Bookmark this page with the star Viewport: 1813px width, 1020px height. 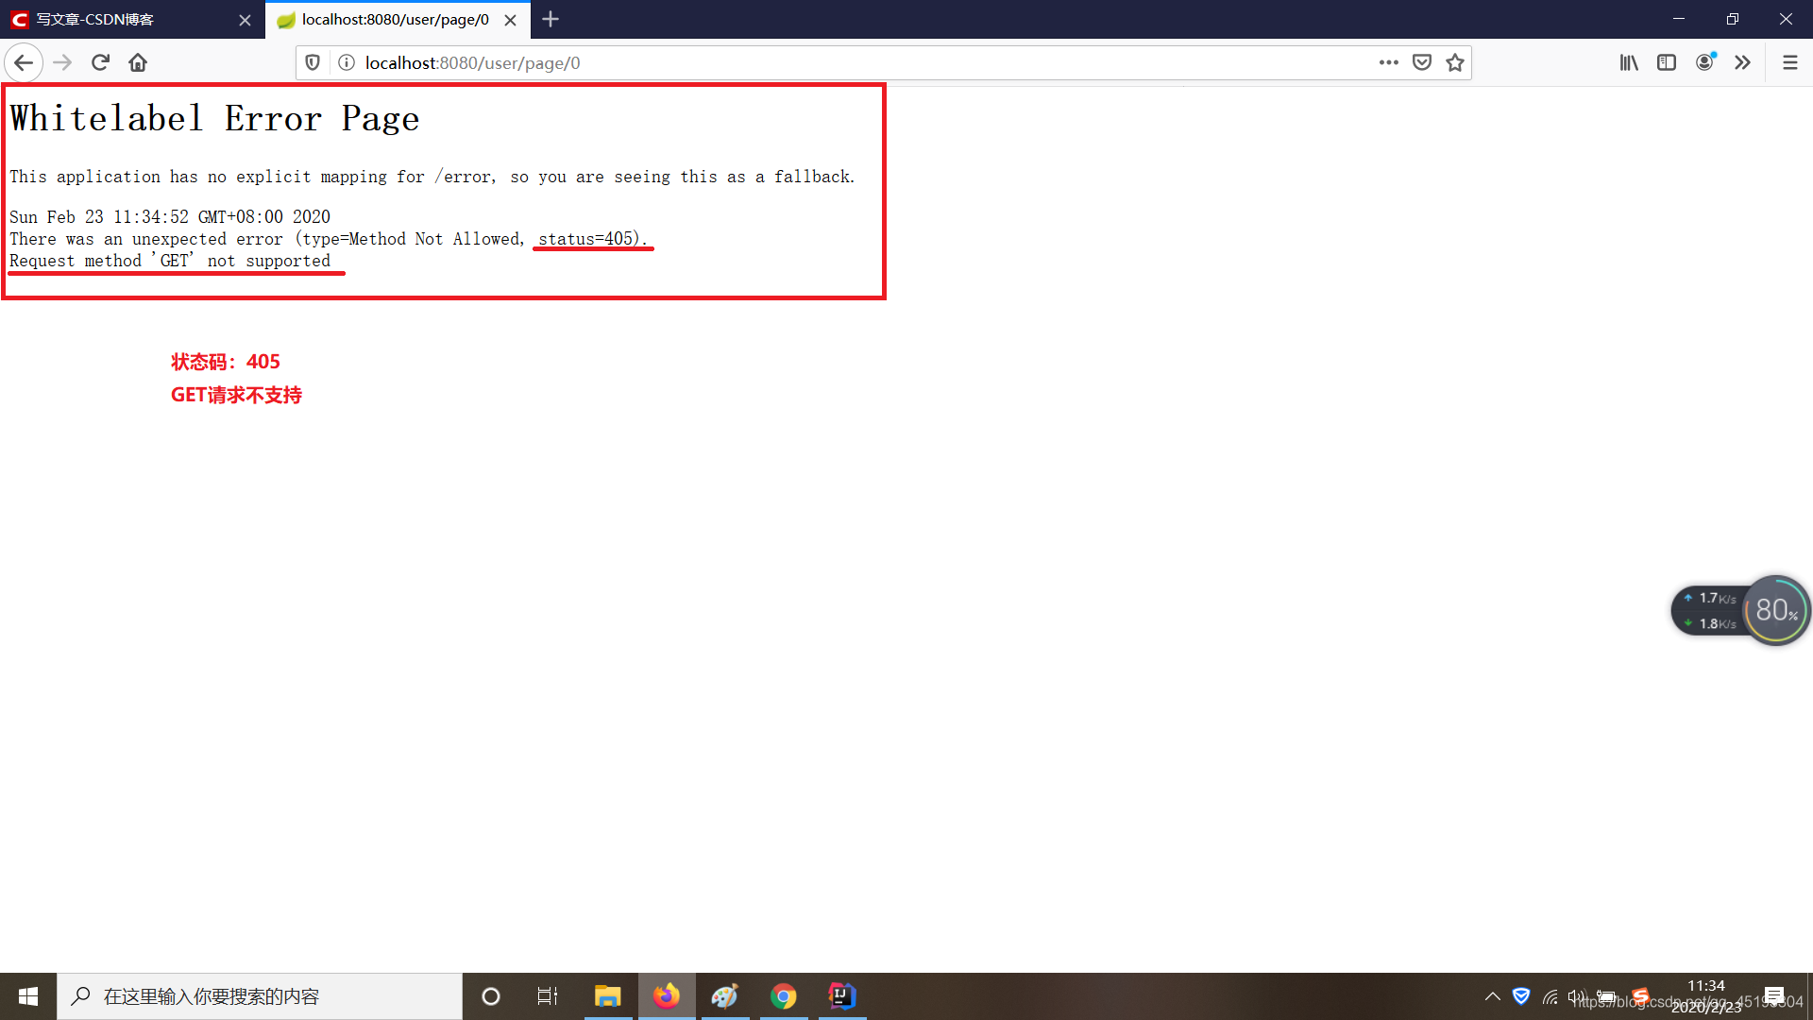point(1455,62)
